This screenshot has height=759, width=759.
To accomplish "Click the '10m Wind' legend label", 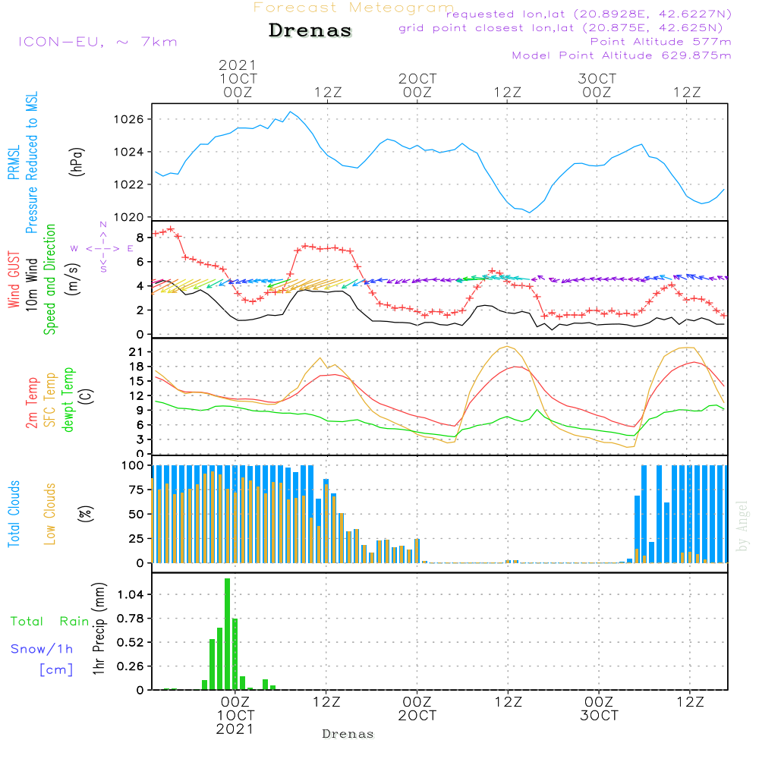I will (x=31, y=285).
